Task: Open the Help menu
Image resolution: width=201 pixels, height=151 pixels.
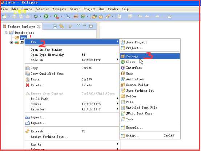Action: (125, 9)
